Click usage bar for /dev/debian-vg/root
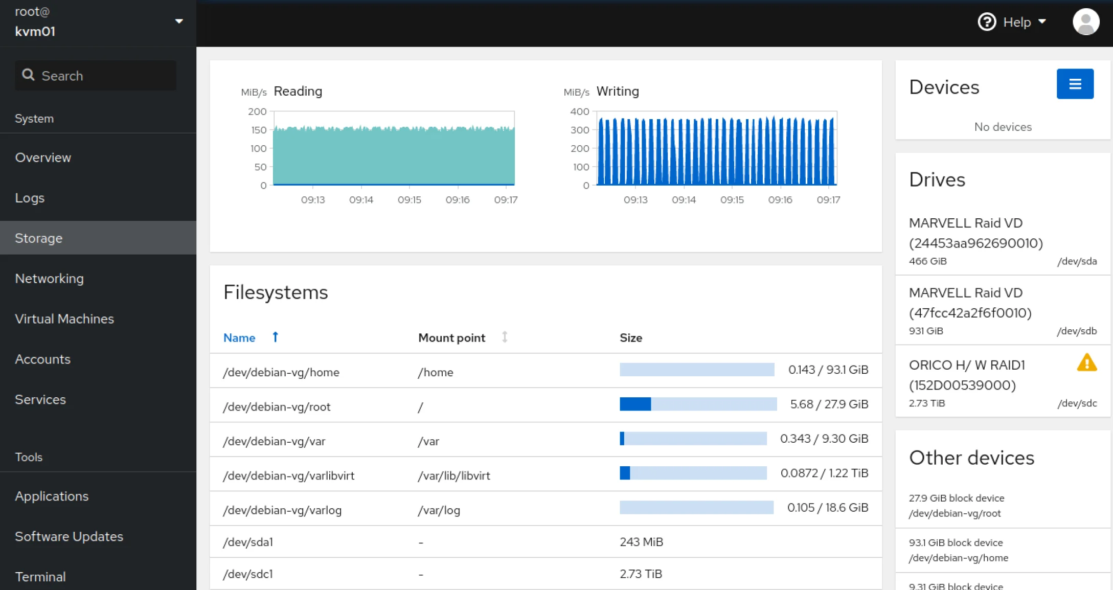The image size is (1113, 590). click(697, 404)
